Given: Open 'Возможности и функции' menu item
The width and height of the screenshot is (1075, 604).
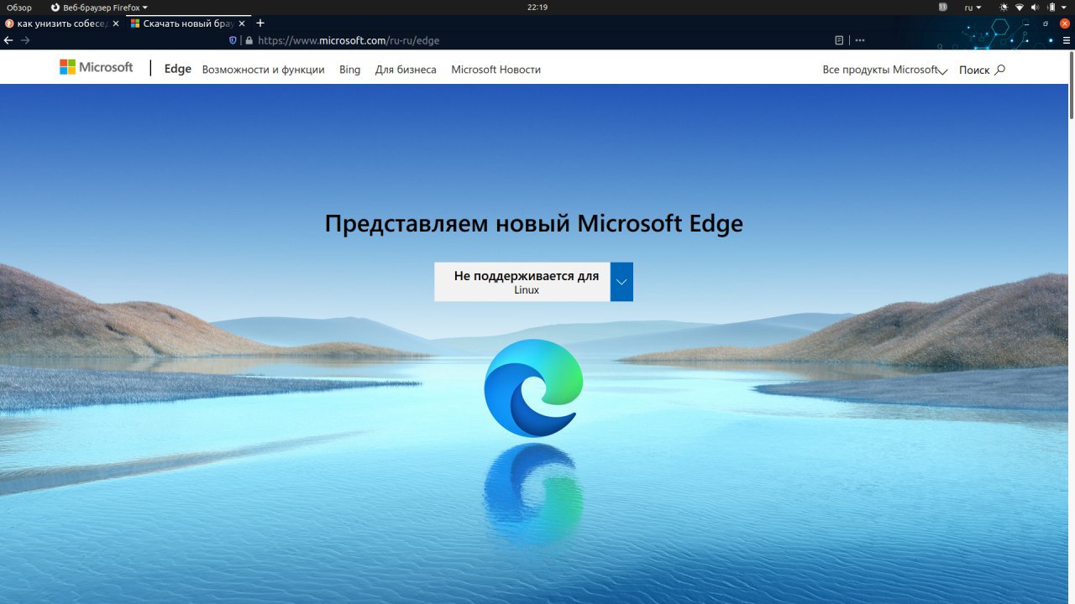Looking at the screenshot, I should [263, 70].
